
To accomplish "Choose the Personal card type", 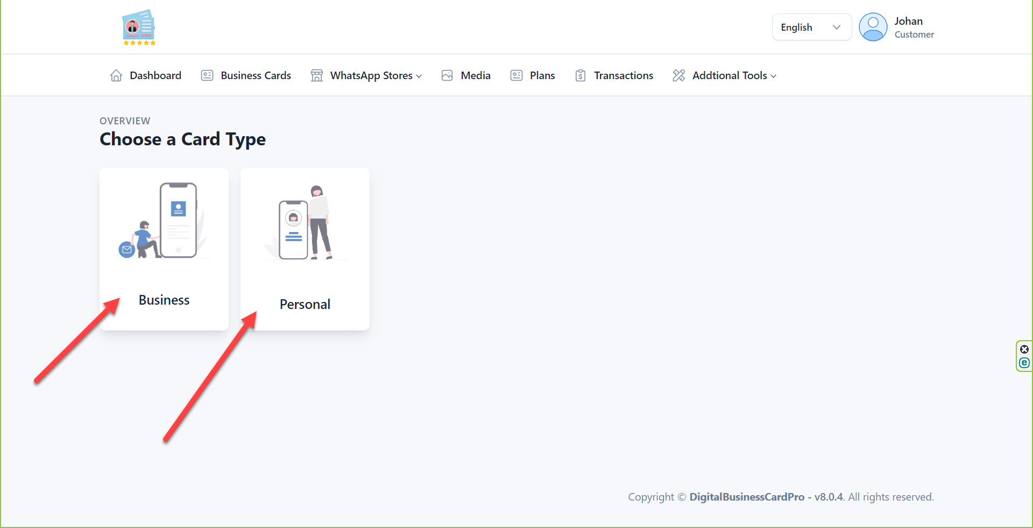I will [x=305, y=304].
